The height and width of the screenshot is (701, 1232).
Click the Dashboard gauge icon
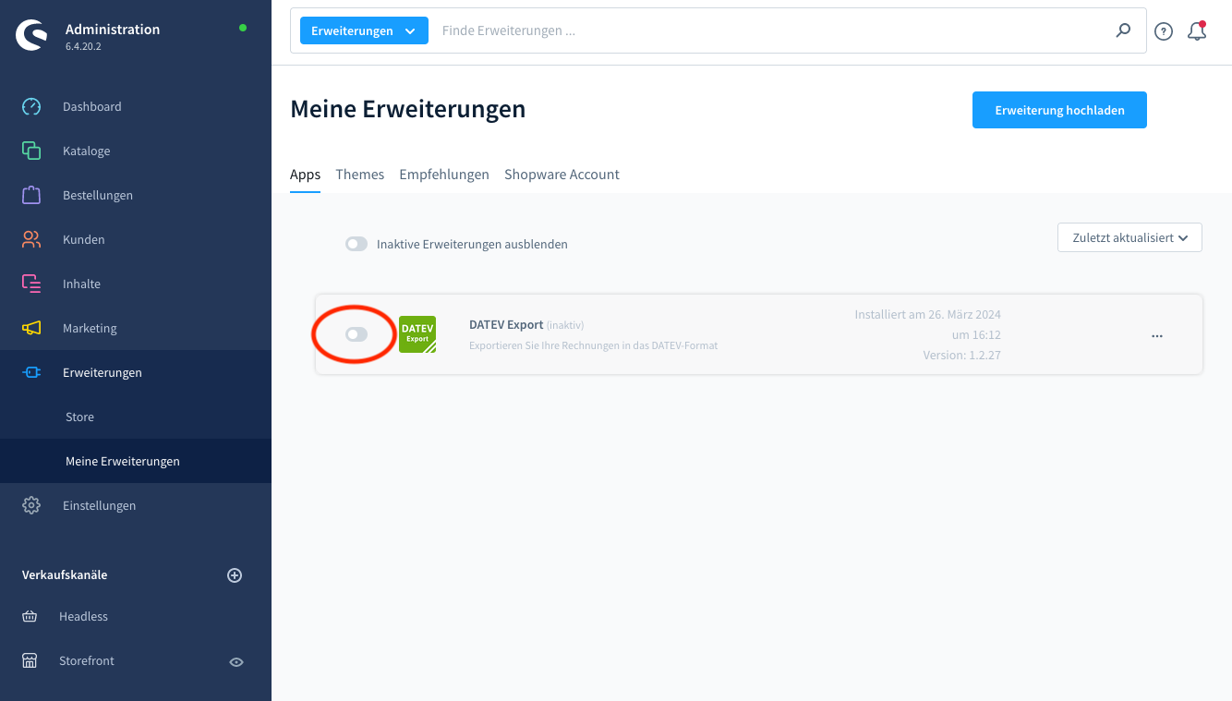(31, 106)
